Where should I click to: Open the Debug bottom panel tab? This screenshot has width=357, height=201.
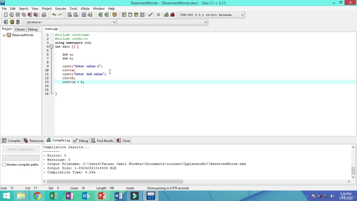coord(81,141)
